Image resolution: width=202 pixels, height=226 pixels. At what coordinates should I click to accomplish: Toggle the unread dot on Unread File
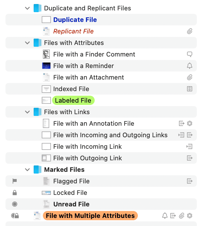click(x=15, y=204)
